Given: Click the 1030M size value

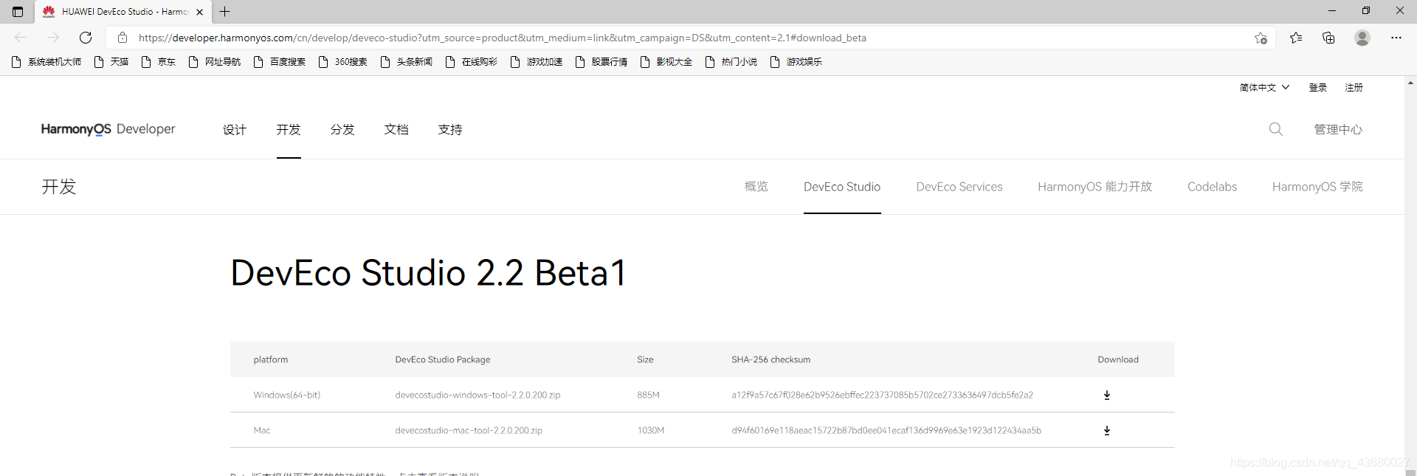Looking at the screenshot, I should point(651,431).
